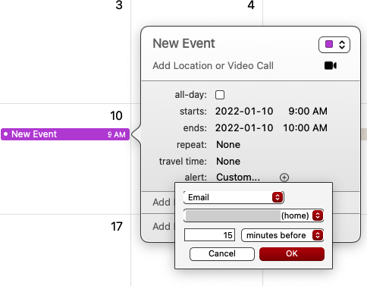Open the minutes before dropdown
Screen dimensions: 367x286
pos(282,235)
